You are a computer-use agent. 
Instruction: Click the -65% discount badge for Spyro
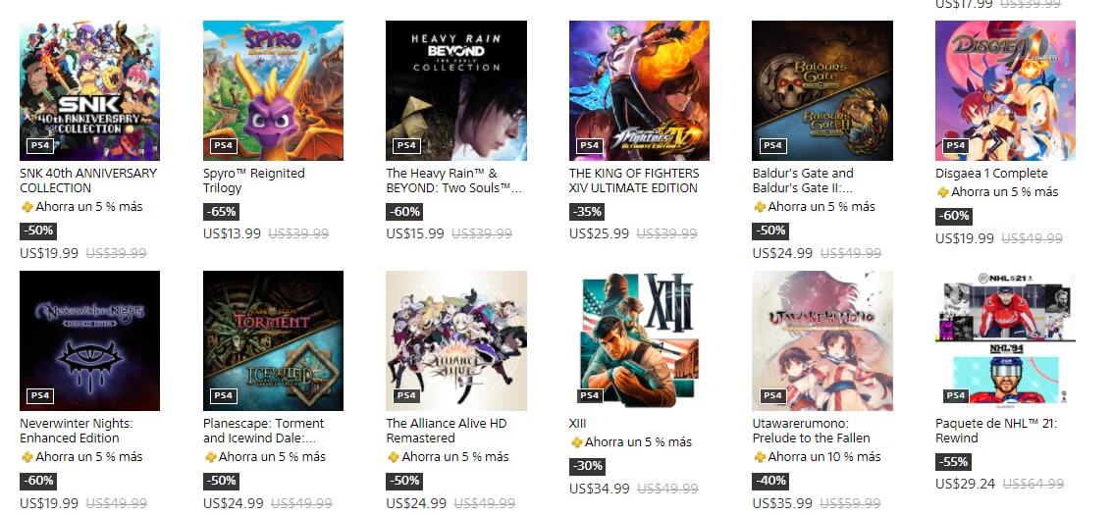(x=221, y=211)
